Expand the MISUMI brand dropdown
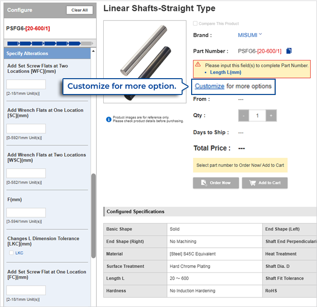The width and height of the screenshot is (317, 307). coord(260,34)
